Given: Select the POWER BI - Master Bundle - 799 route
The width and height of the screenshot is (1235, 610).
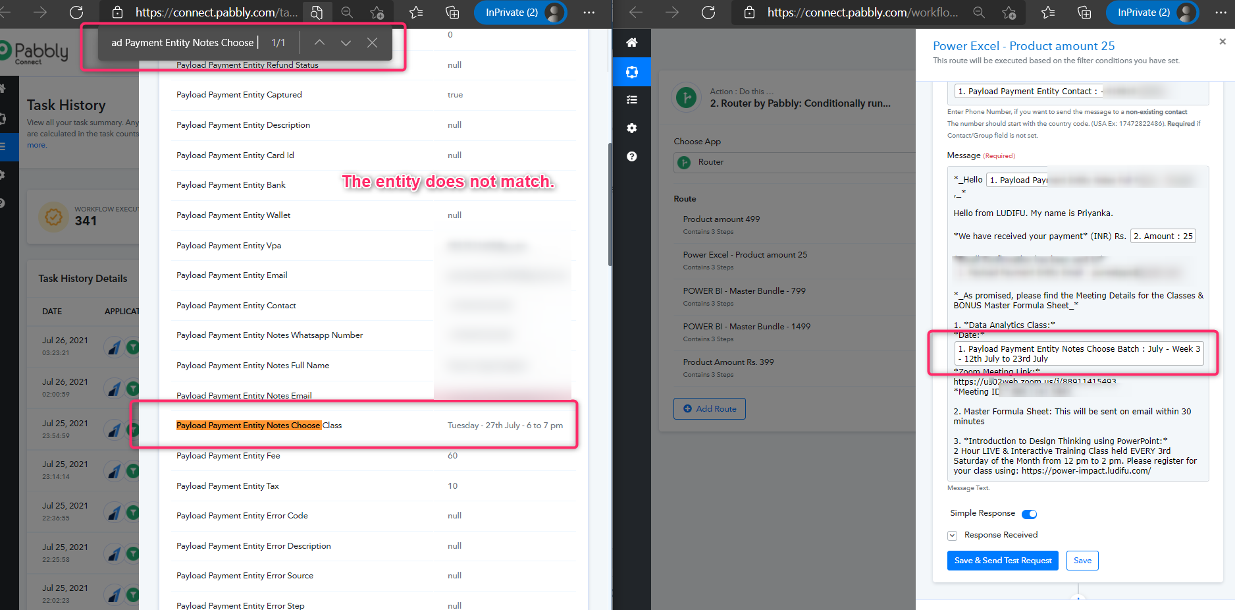Looking at the screenshot, I should click(x=744, y=291).
